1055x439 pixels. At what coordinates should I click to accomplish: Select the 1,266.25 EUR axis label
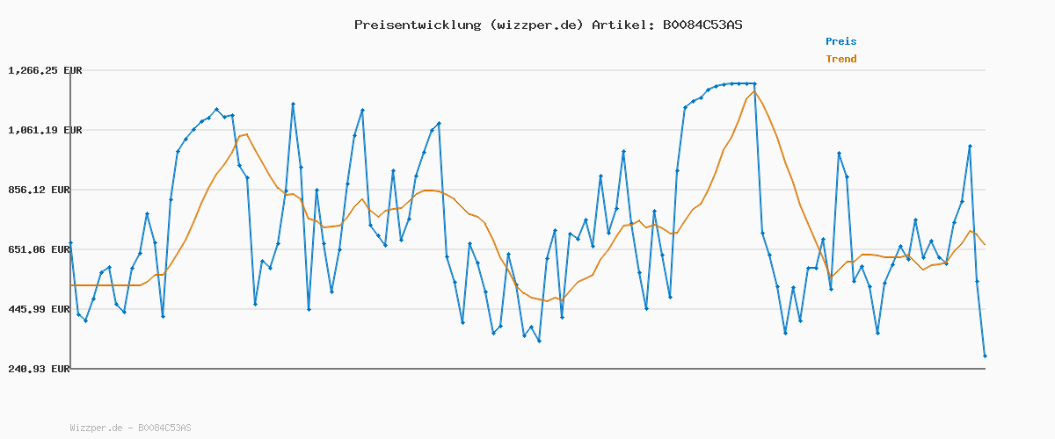tap(45, 70)
